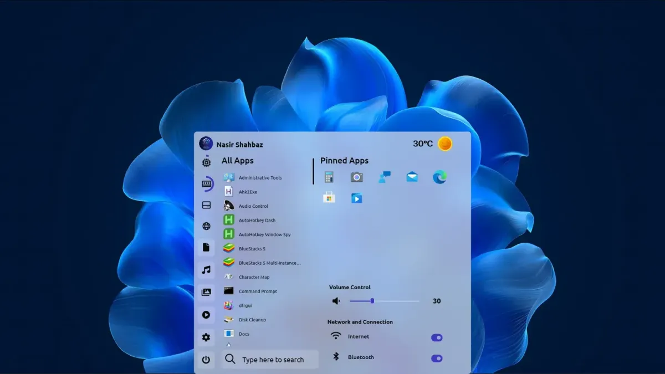Launch pinned Mail app
Image resolution: width=665 pixels, height=374 pixels.
(x=412, y=177)
